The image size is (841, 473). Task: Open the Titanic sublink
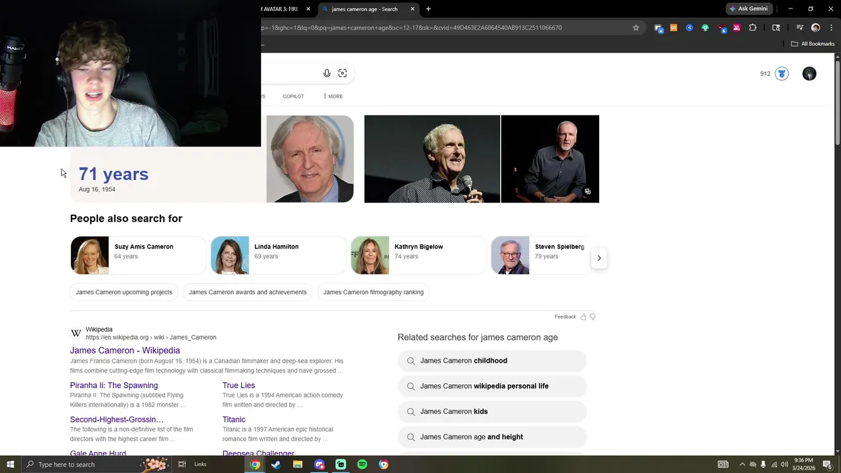pos(234,420)
